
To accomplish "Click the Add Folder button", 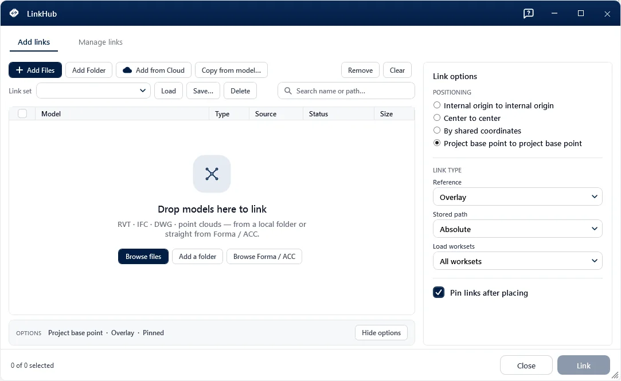I will click(x=89, y=70).
